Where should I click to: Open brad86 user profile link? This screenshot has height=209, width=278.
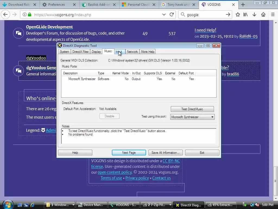tap(233, 74)
